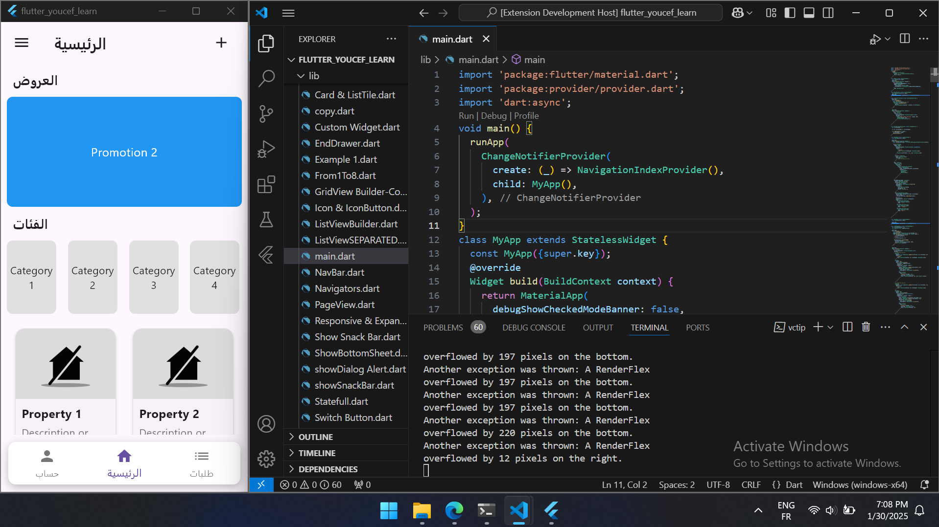Go forward with the navigation arrow
The width and height of the screenshot is (939, 527).
[443, 13]
